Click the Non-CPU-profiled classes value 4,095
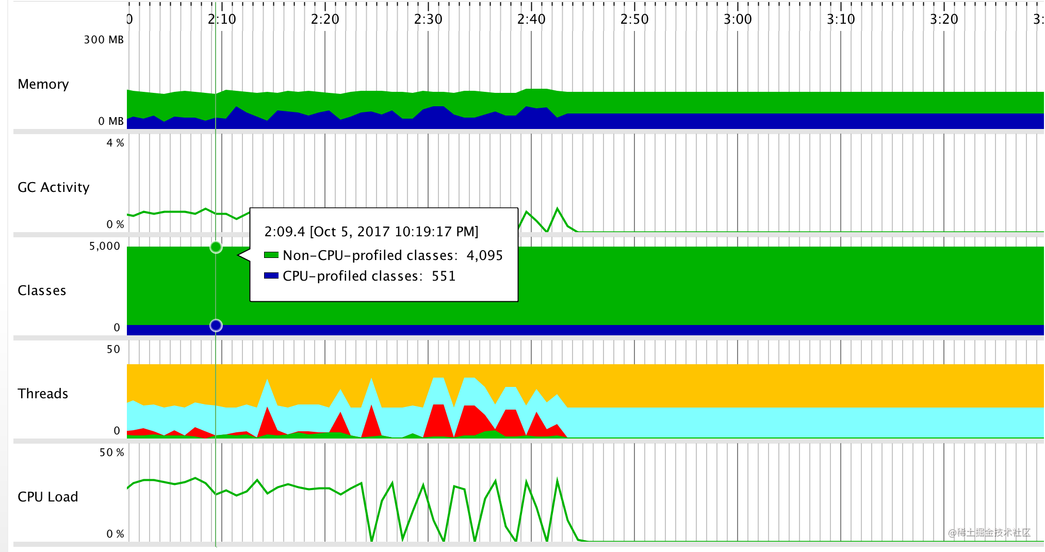 (x=484, y=255)
